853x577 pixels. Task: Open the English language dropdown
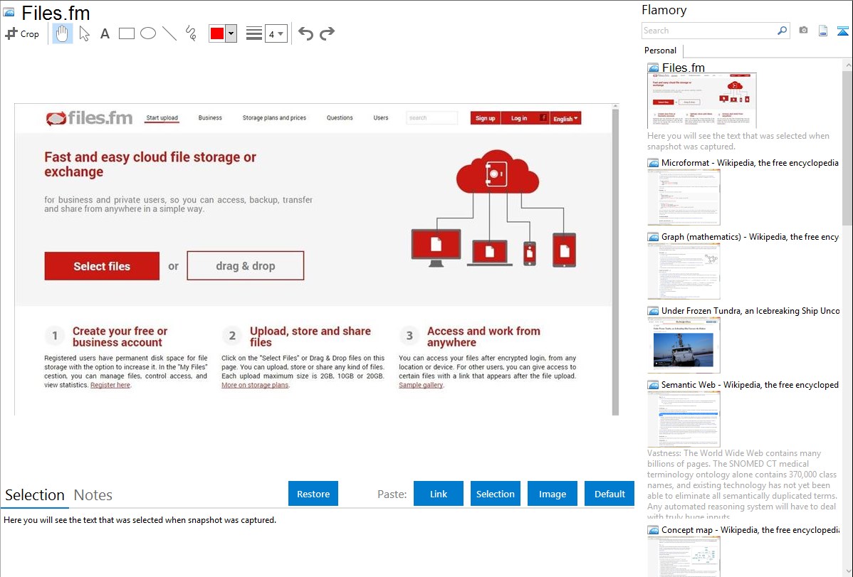tap(565, 119)
